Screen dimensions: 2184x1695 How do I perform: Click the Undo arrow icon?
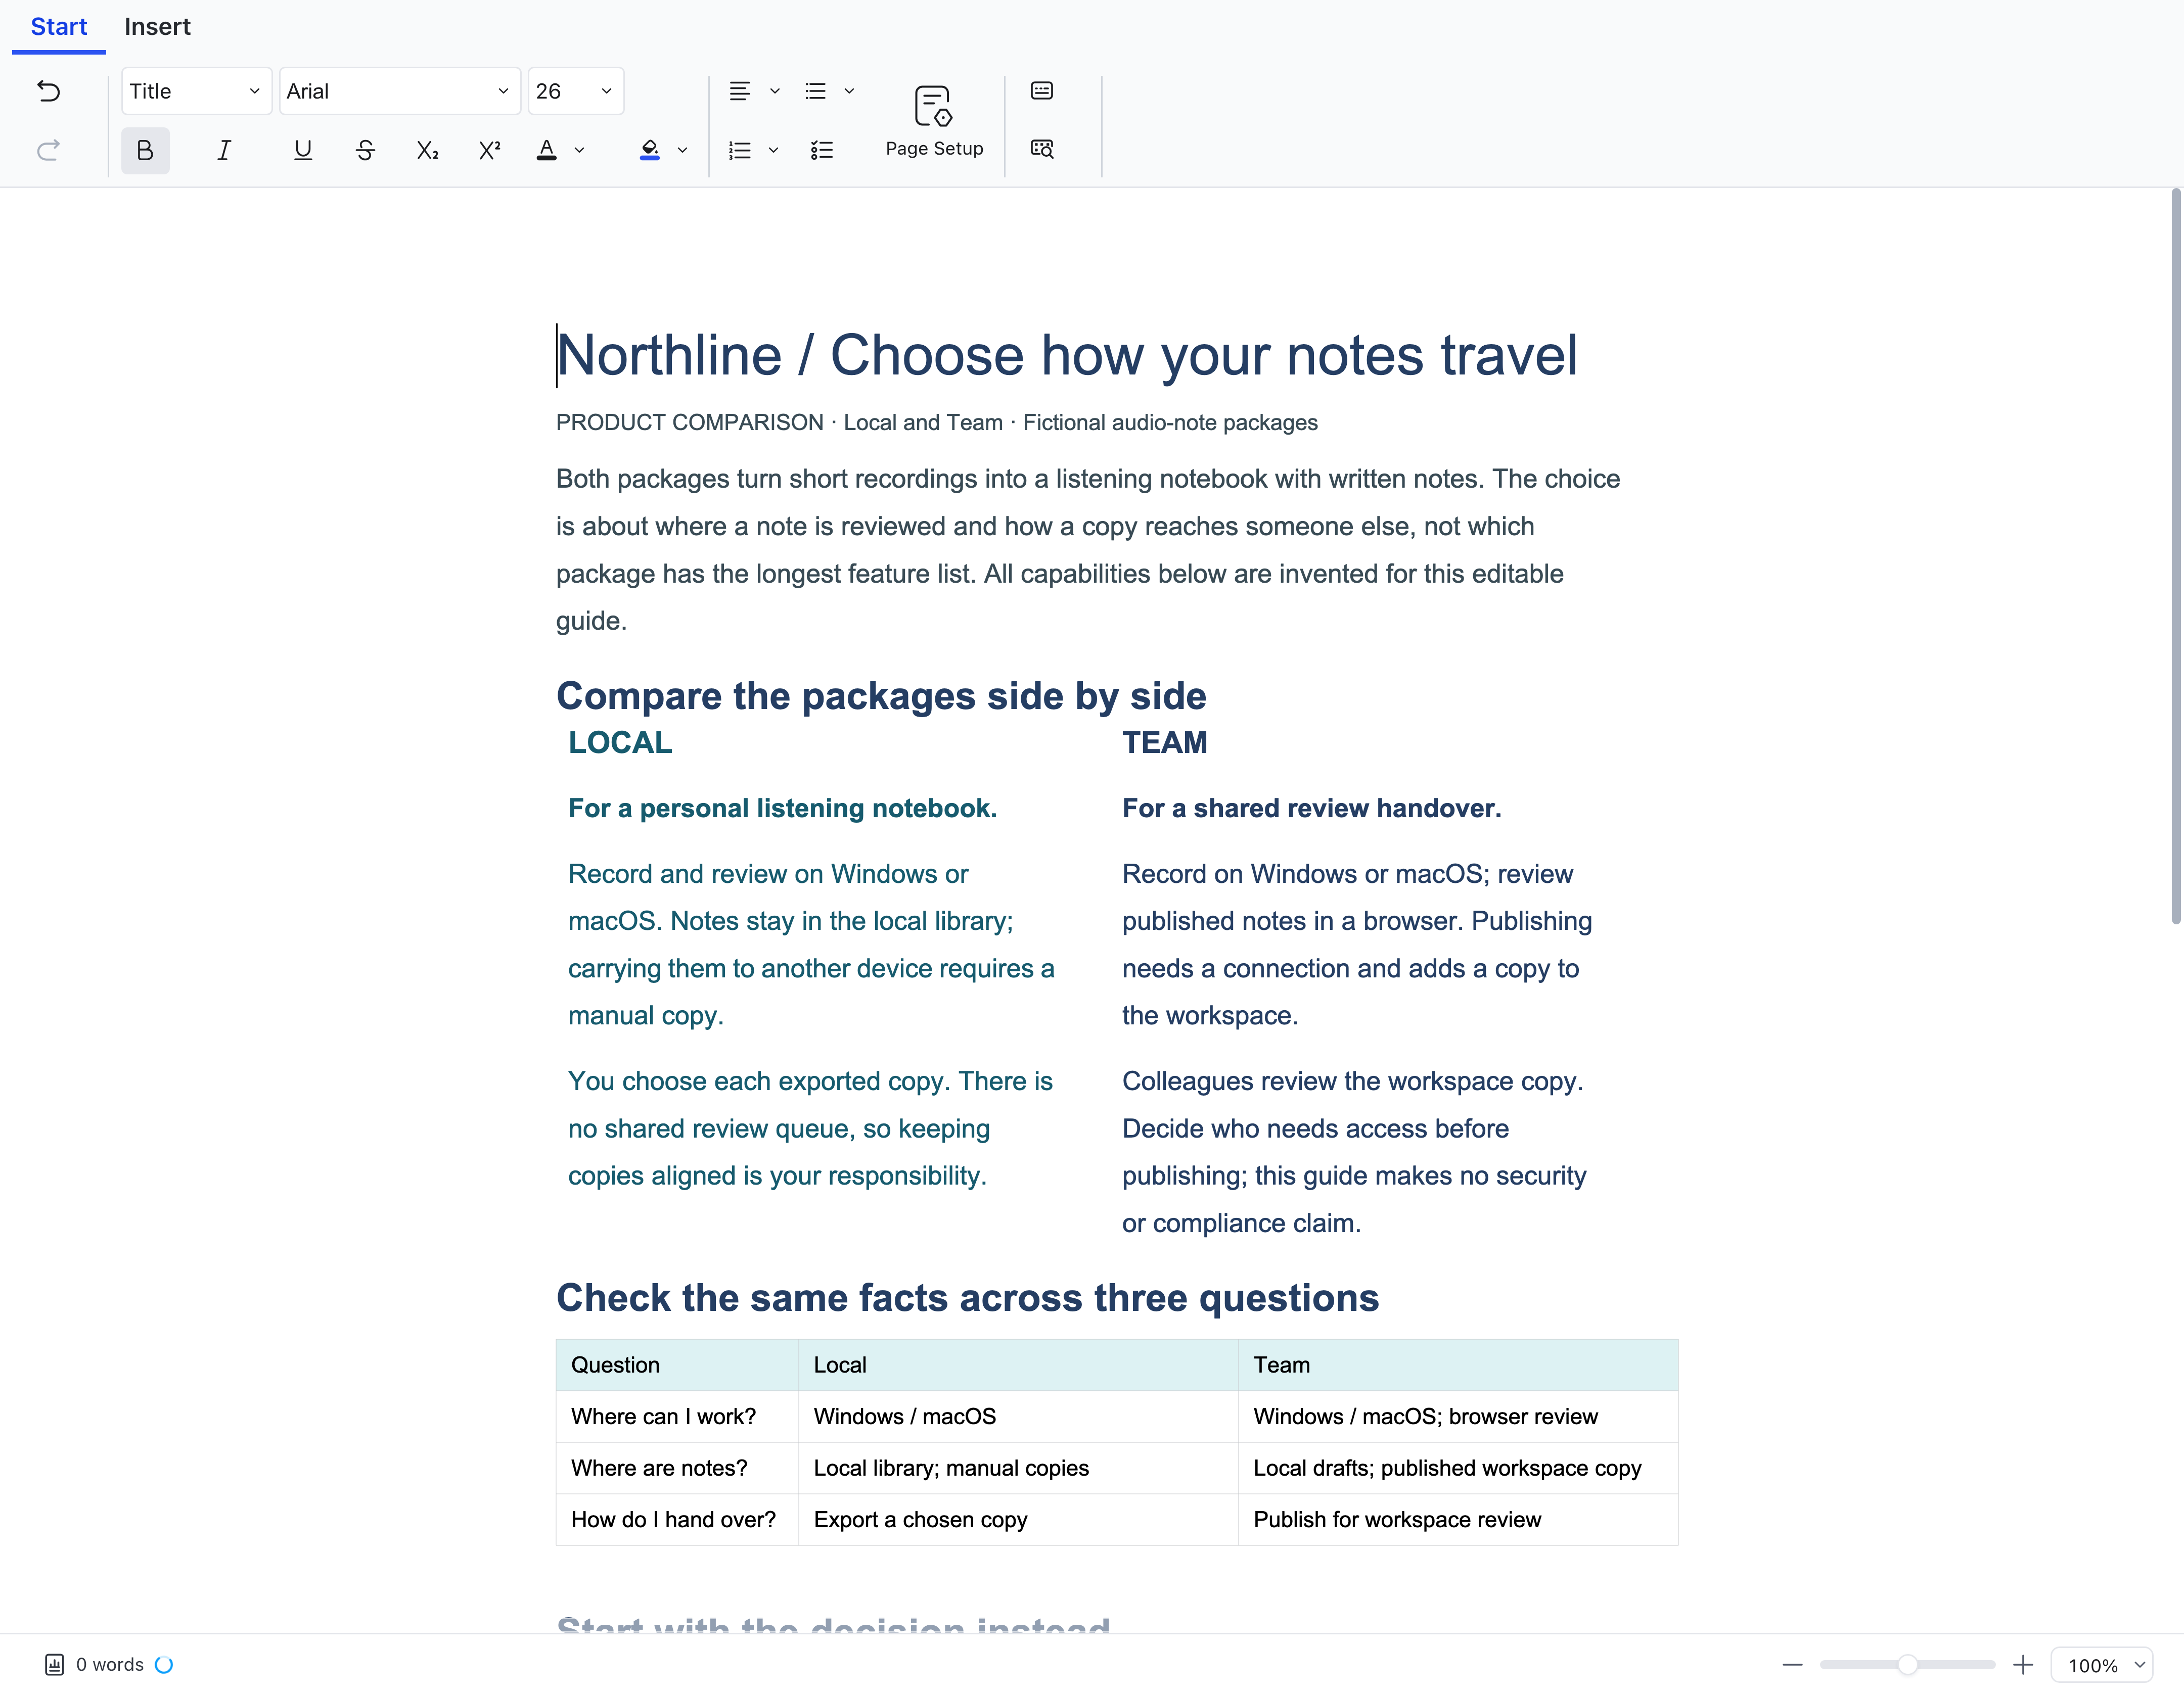click(x=48, y=91)
